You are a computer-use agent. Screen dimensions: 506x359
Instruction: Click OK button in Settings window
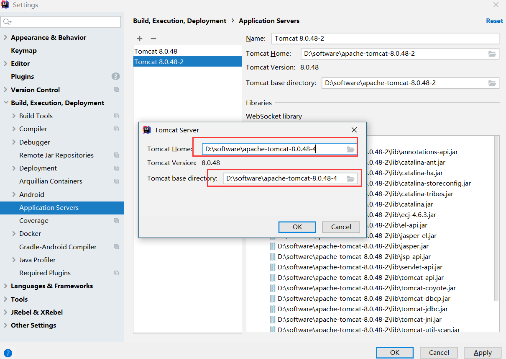click(395, 352)
